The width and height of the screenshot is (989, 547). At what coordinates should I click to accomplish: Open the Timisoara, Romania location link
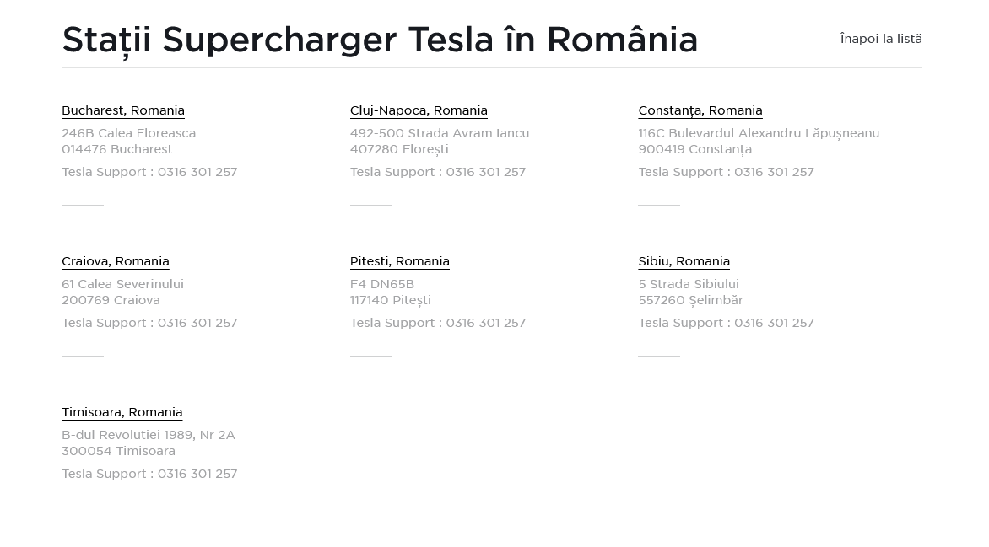point(122,412)
